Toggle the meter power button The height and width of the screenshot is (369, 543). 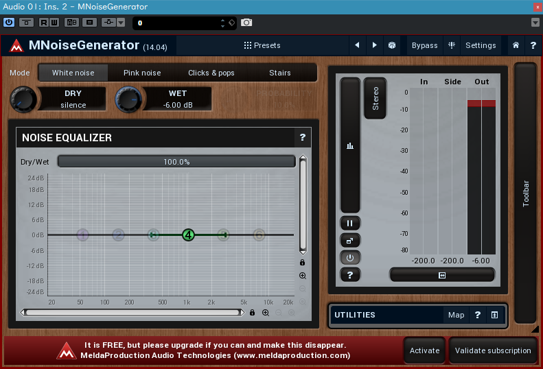[x=350, y=258]
